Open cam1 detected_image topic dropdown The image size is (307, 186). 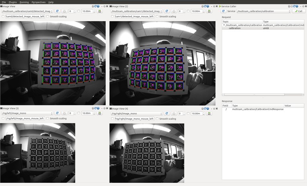tap(137, 11)
